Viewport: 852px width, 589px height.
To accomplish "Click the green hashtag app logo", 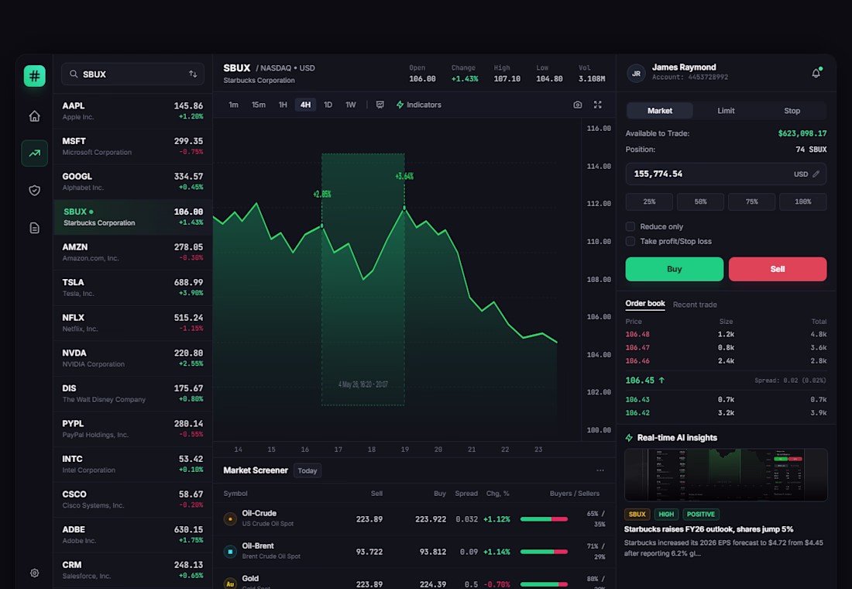I will (x=34, y=76).
